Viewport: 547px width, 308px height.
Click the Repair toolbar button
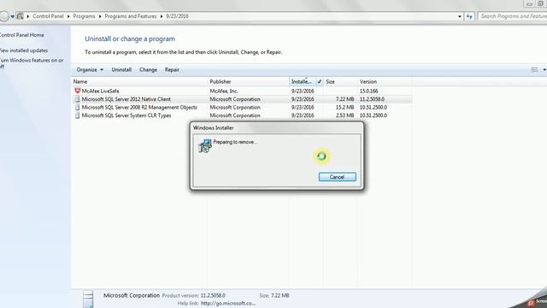click(x=172, y=70)
